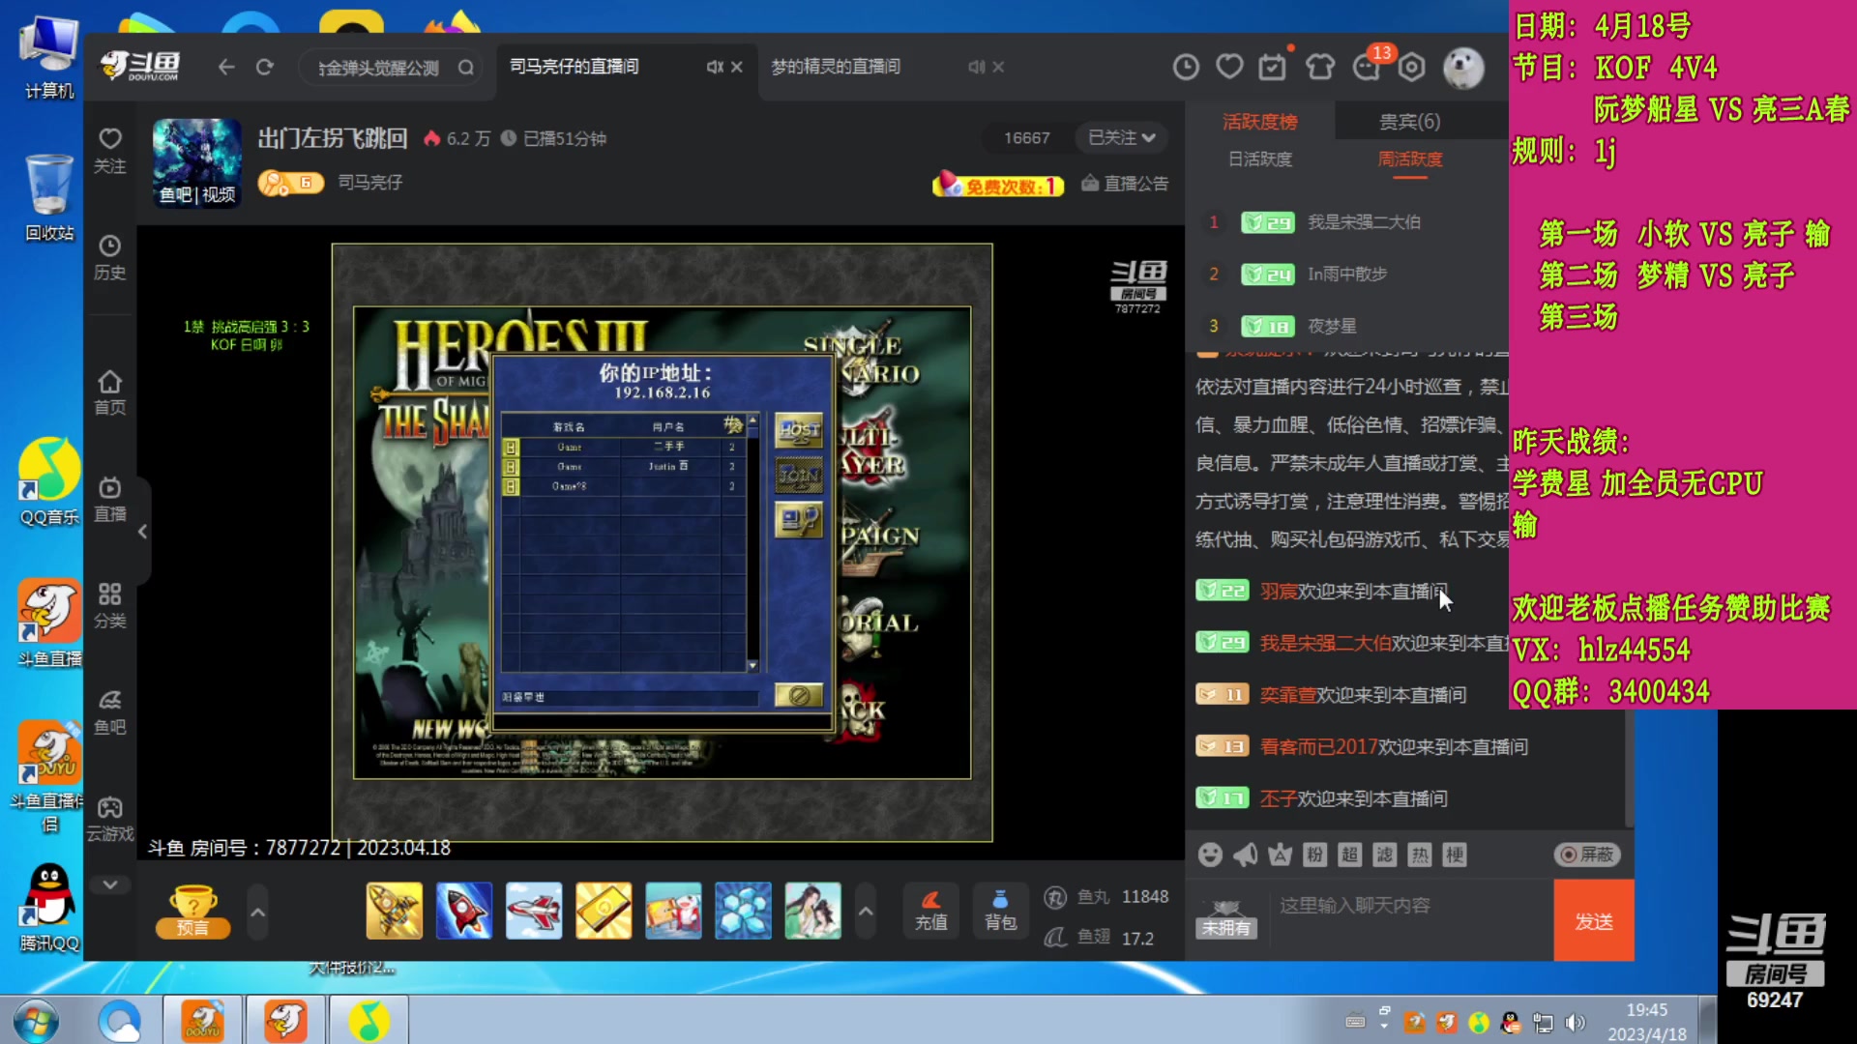Toggle the 屏蔽 block switch
Screen dimensions: 1857x1044
[x=1586, y=855]
